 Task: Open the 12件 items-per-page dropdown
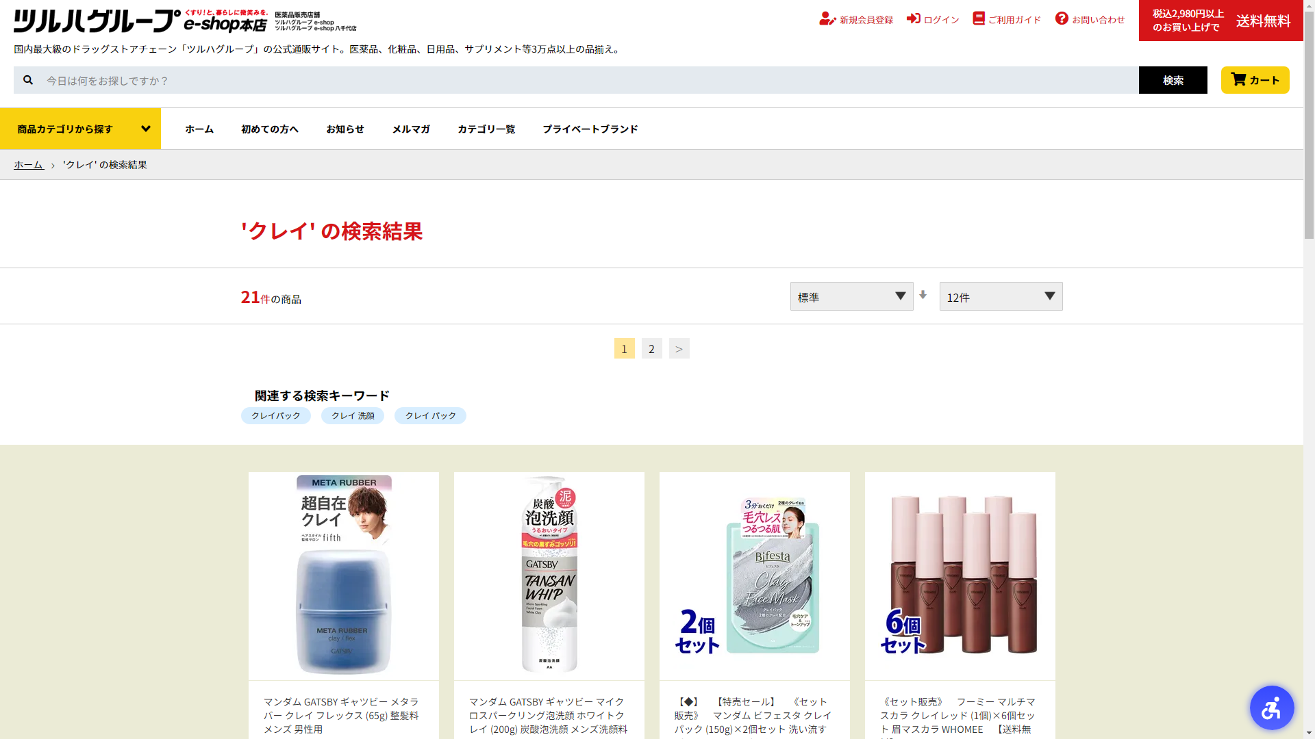[1001, 296]
